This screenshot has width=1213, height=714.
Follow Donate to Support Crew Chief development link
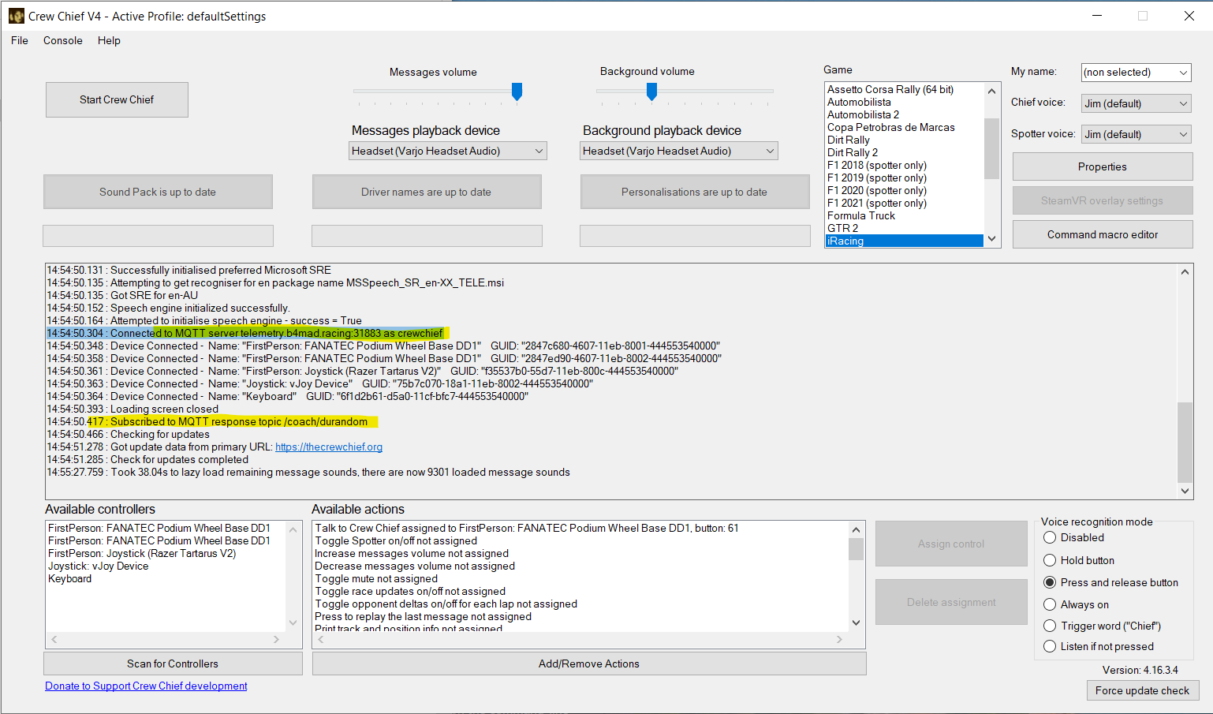pyautogui.click(x=146, y=686)
